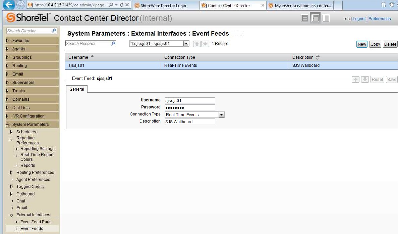Click the Search Director magnifier icon
Viewport: 398px width, 234px height.
tap(54, 31)
